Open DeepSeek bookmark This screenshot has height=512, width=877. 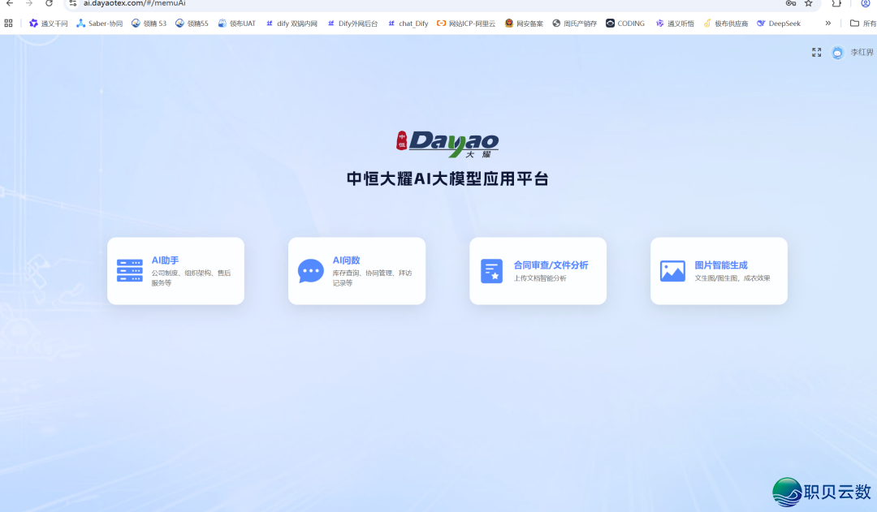coord(779,24)
